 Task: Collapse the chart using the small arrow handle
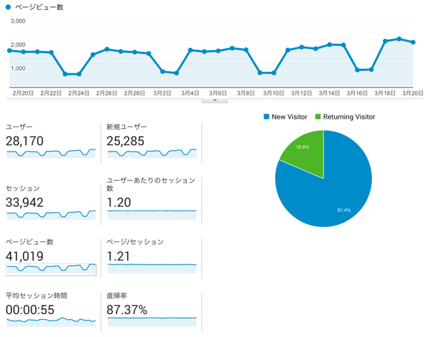pyautogui.click(x=215, y=101)
